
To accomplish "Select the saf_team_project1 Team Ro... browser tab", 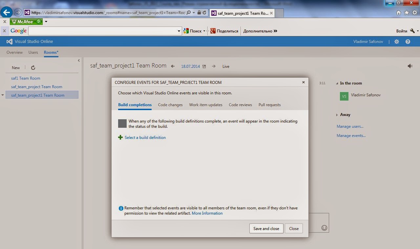I will click(x=242, y=13).
